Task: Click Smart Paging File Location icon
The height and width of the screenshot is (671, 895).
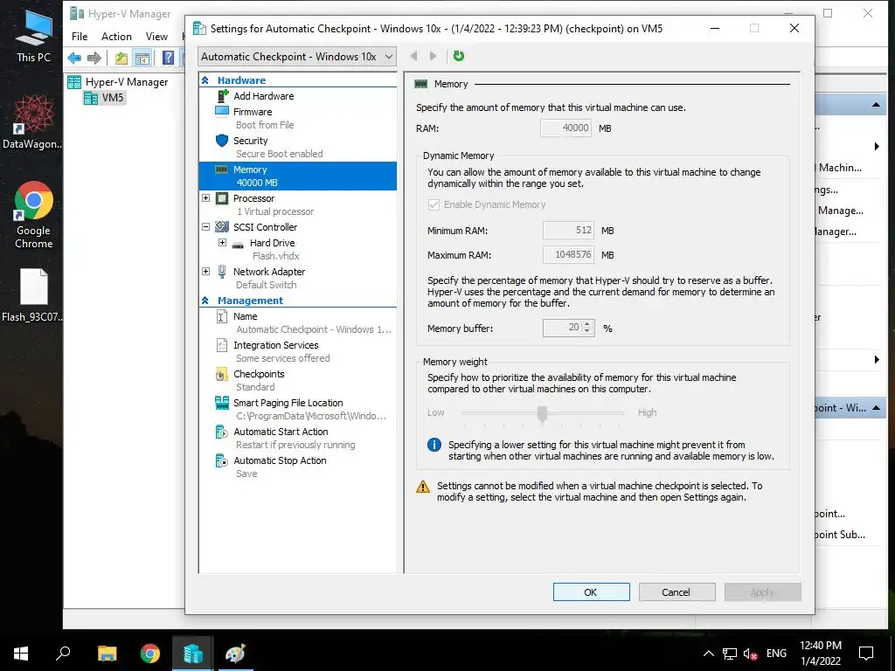Action: click(222, 403)
